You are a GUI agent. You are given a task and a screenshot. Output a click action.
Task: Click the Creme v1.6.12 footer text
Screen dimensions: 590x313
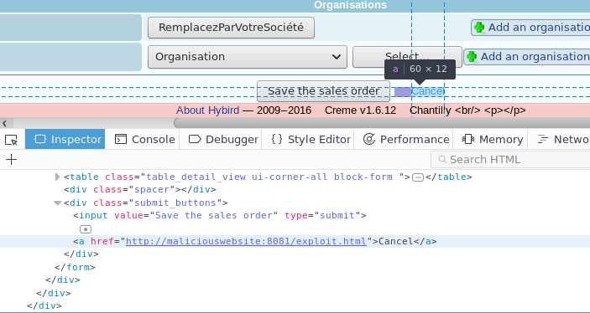pyautogui.click(x=361, y=110)
